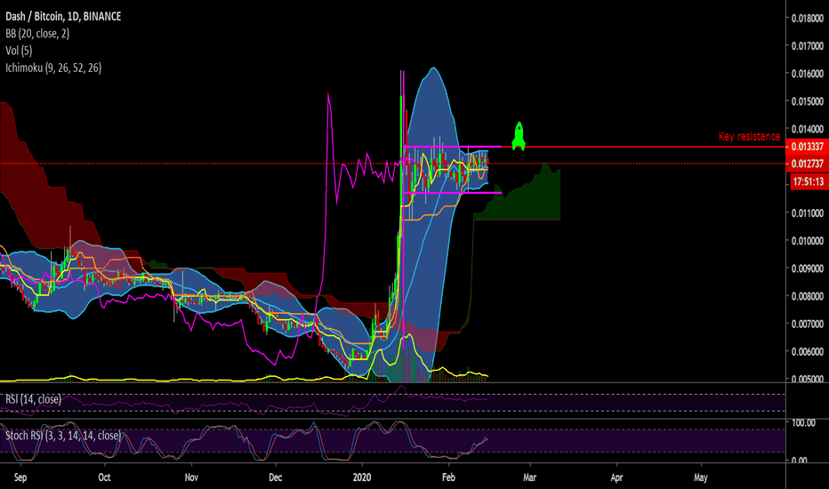Click the Sep label on time axis

[x=20, y=477]
